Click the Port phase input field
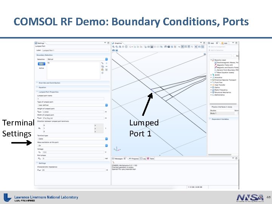Viewport: 272px width, 204px height. (x=73, y=158)
